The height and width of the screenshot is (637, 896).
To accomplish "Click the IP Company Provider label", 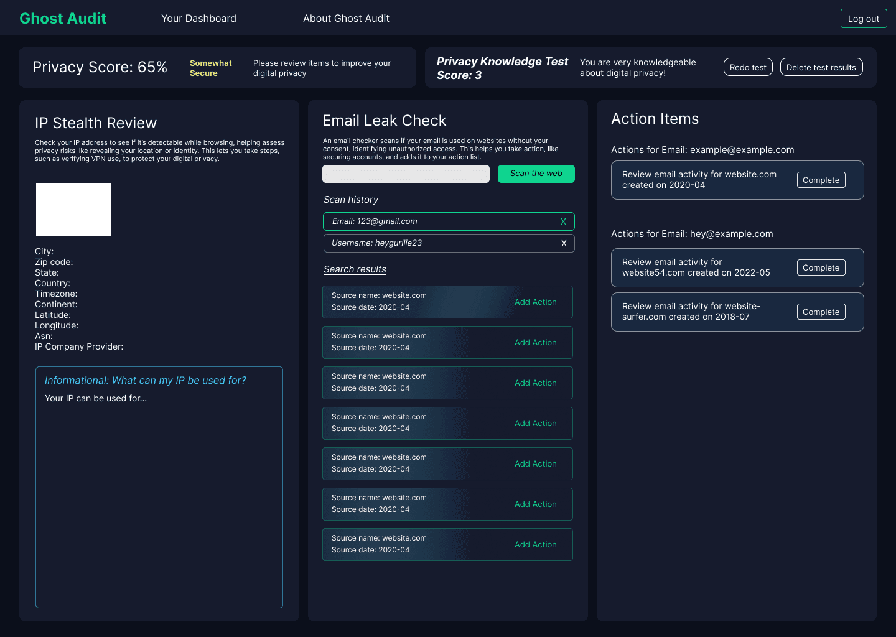I will click(x=79, y=346).
